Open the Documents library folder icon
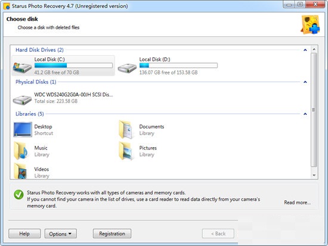Screen dimensions: 328x246 click(x=126, y=130)
